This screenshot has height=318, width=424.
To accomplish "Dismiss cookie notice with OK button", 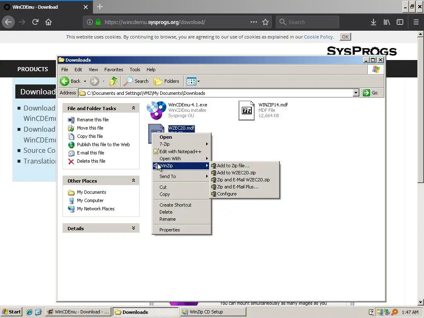I will 345,37.
